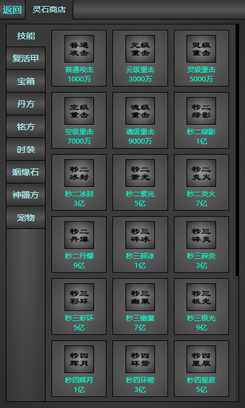Click the 9000万 price label
This screenshot has height=408, width=245.
(140, 141)
